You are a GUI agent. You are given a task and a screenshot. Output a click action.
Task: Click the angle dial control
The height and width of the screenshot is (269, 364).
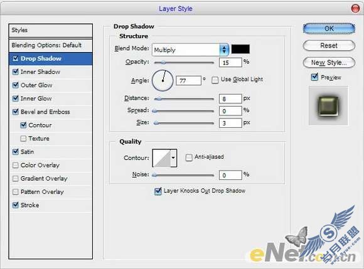(163, 80)
